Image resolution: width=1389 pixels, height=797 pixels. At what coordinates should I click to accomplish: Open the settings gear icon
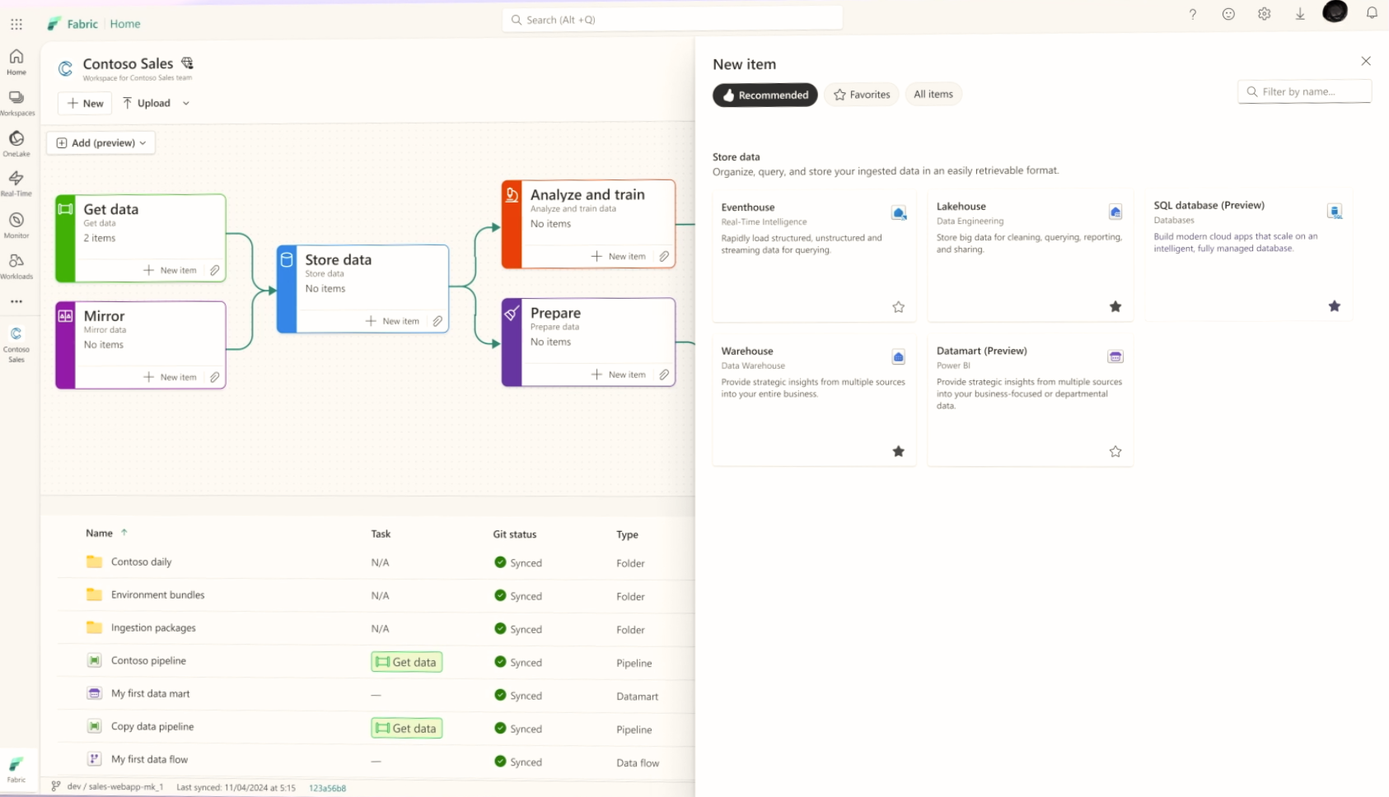point(1264,14)
